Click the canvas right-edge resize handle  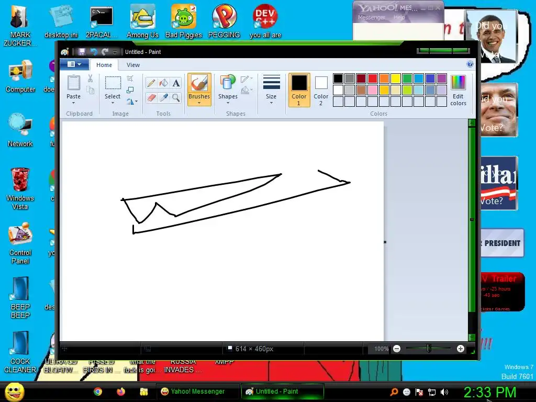coord(385,242)
